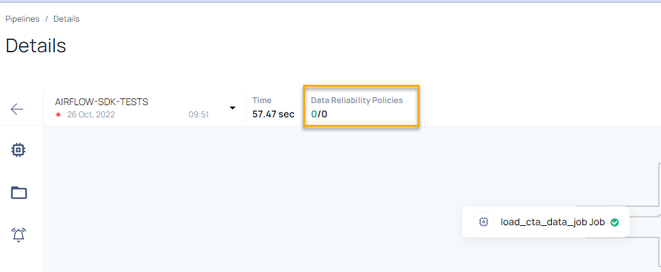The height and width of the screenshot is (272, 661).
Task: Navigate to Pipelines breadcrumb link
Action: (22, 19)
